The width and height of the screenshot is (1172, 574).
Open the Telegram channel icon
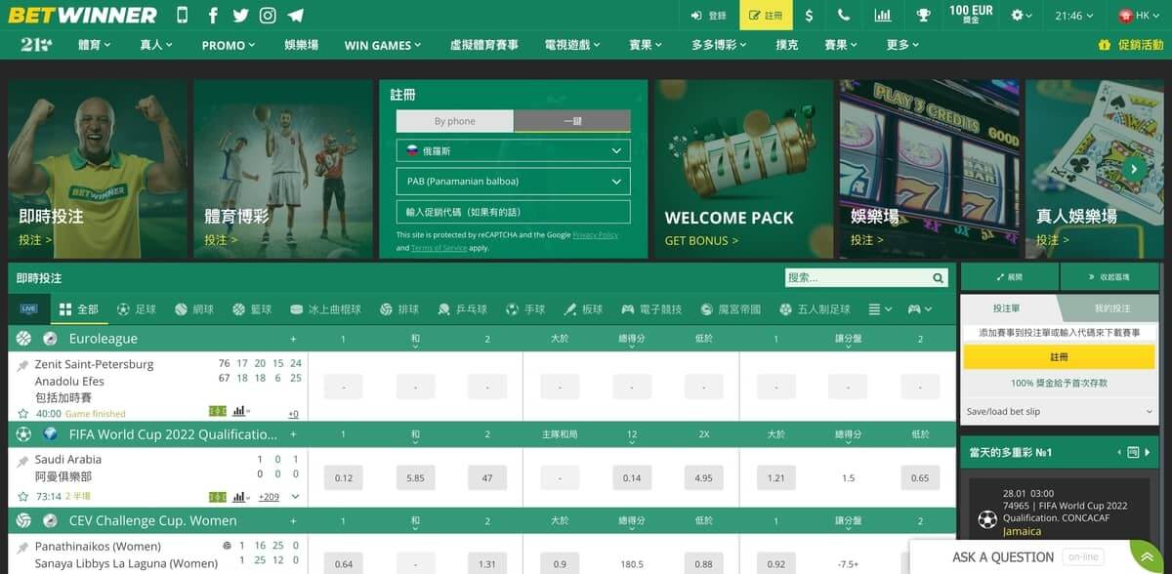click(x=296, y=16)
